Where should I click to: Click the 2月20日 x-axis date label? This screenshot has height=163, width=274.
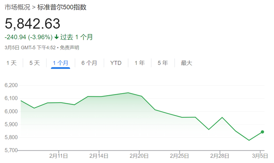point(139,156)
